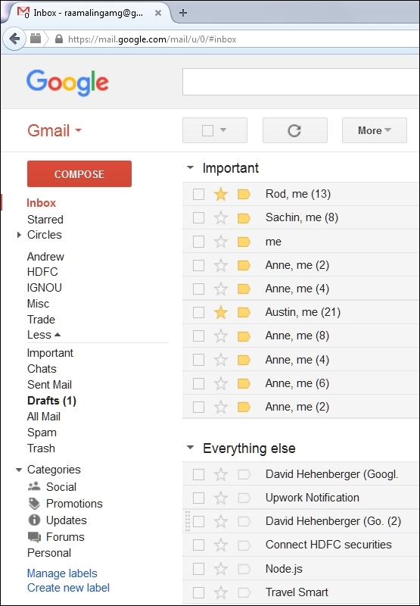Click the COMPOSE button
Image resolution: width=420 pixels, height=606 pixels.
(79, 174)
